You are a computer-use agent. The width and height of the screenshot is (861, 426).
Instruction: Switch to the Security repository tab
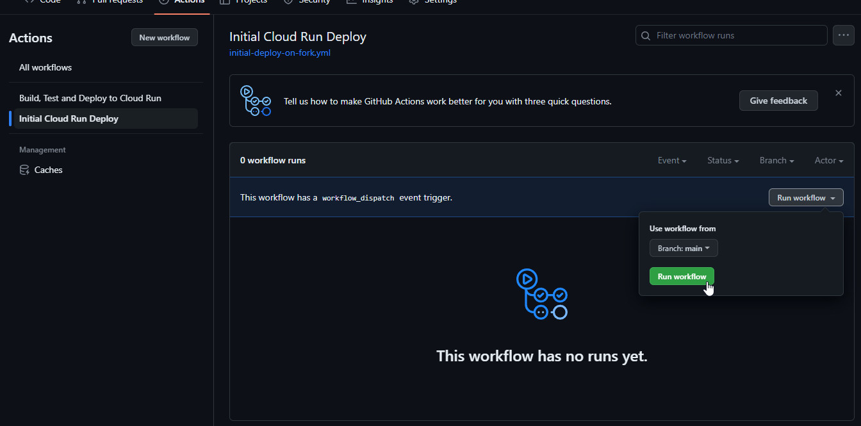click(x=307, y=2)
